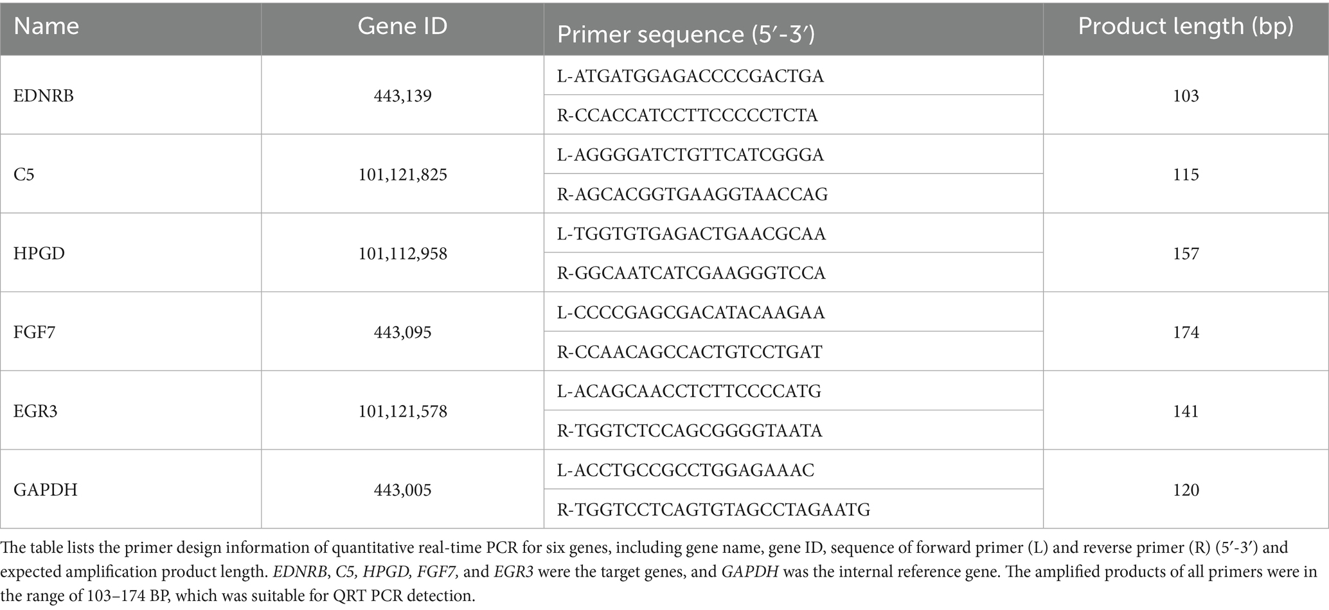Select the EGR3 gene name cell
The height and width of the screenshot is (610, 1329).
[35, 411]
